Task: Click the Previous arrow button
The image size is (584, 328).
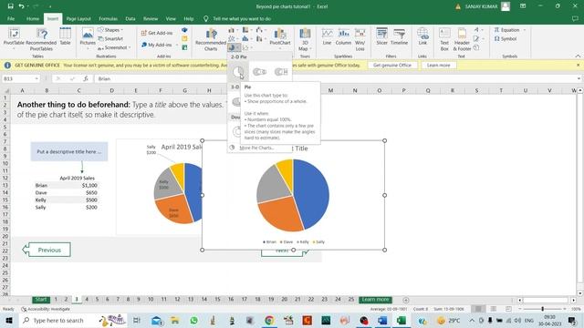Action: [x=47, y=250]
